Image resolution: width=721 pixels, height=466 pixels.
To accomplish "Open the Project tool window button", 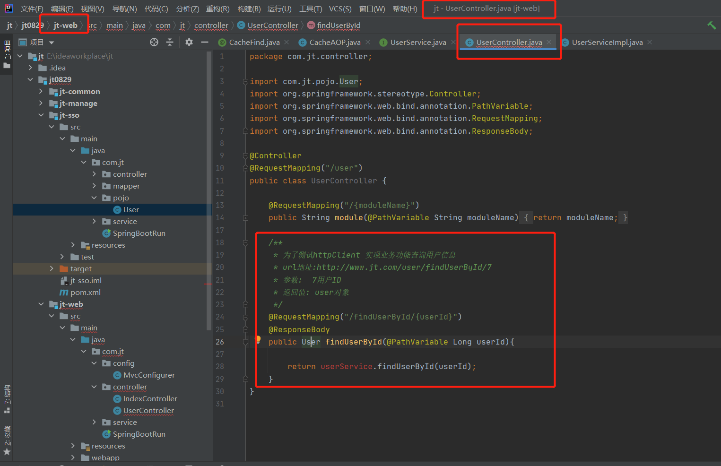I will tap(7, 54).
